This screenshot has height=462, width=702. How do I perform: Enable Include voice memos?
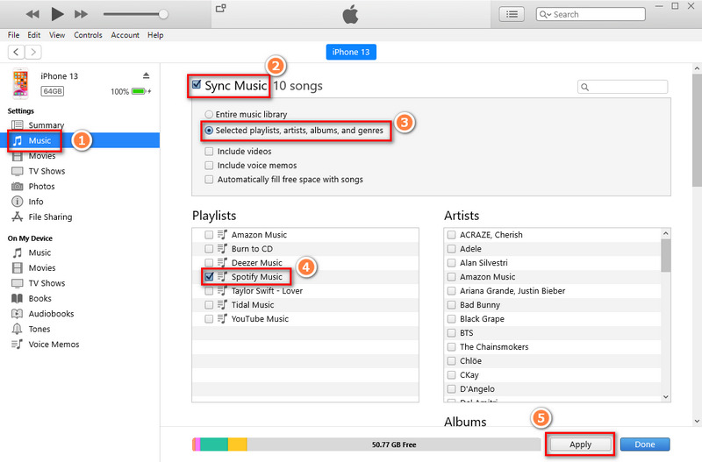(209, 165)
